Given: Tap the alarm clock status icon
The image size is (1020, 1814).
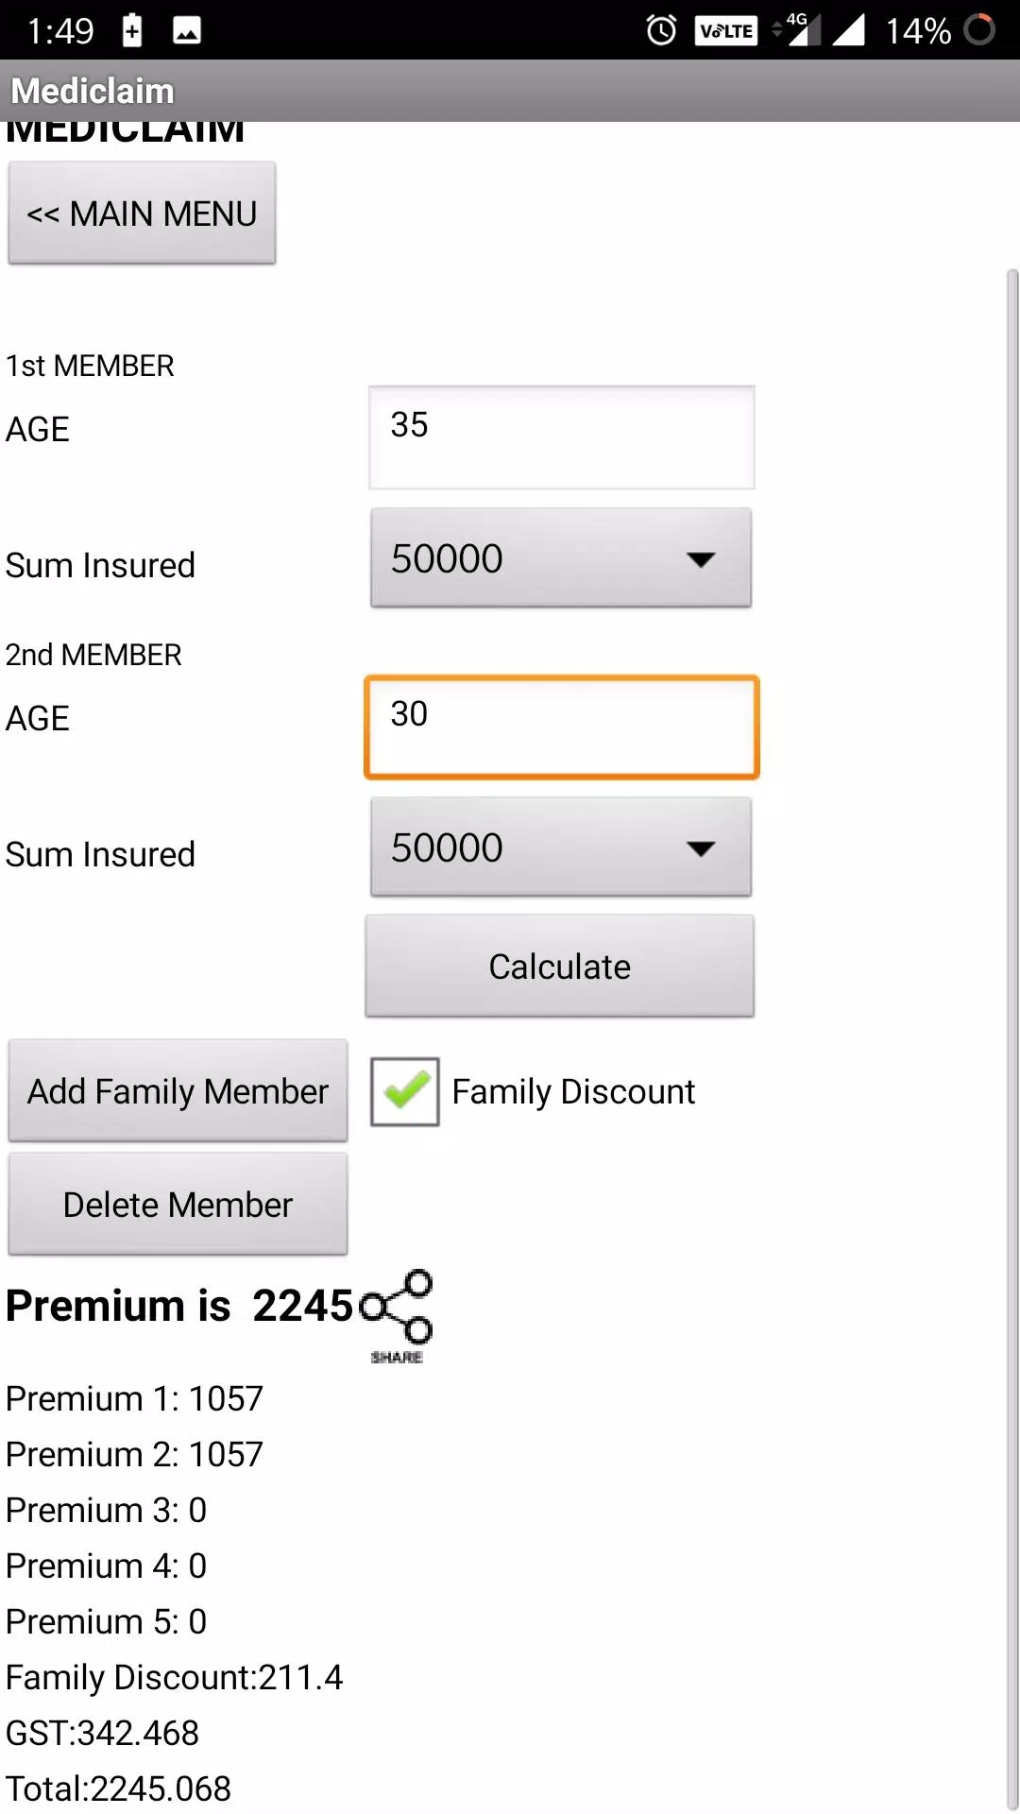Looking at the screenshot, I should tap(661, 30).
